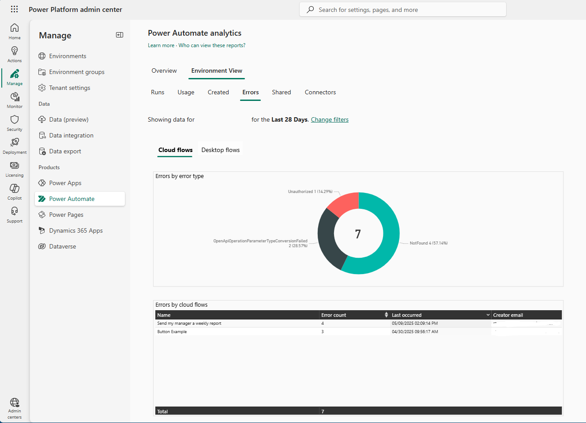The height and width of the screenshot is (423, 586).
Task: Click the Change filters link
Action: [330, 119]
